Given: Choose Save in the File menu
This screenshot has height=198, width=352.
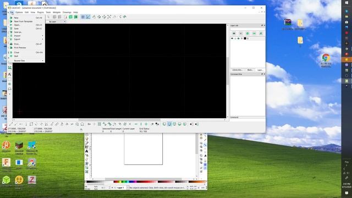Looking at the screenshot, I should click(x=26, y=29).
